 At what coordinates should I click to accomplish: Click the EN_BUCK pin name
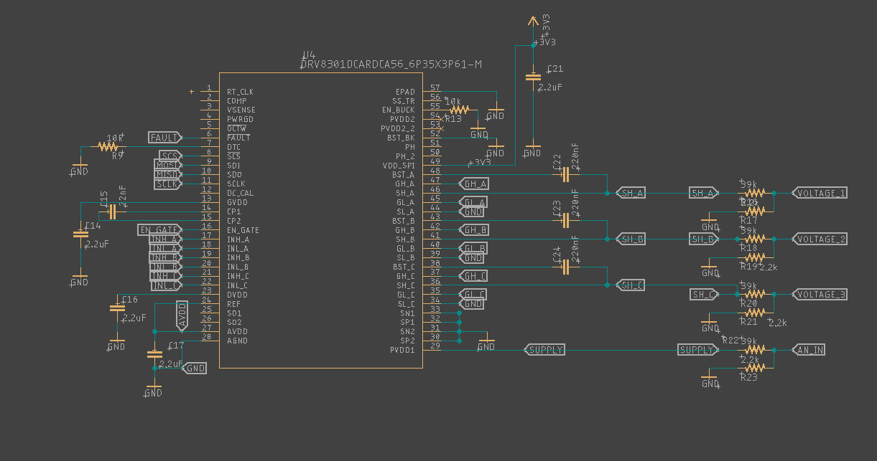point(399,110)
